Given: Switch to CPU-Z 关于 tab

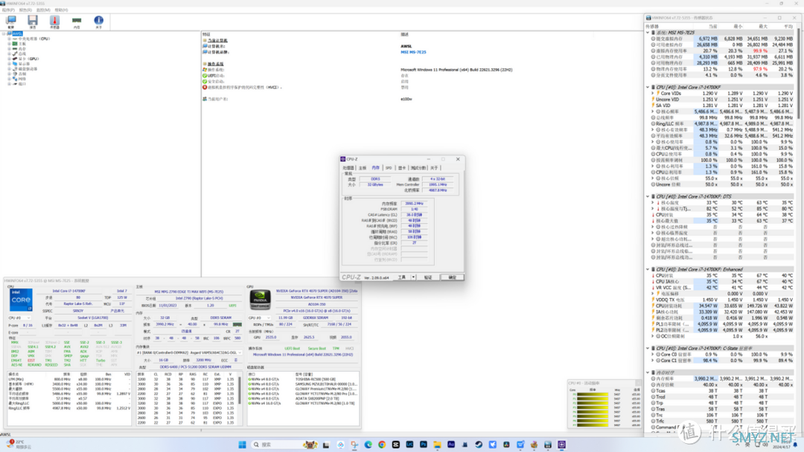Looking at the screenshot, I should pos(434,168).
